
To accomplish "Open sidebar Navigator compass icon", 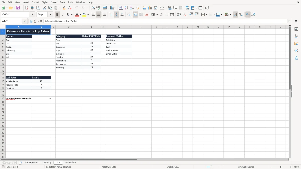I will click(x=296, y=51).
